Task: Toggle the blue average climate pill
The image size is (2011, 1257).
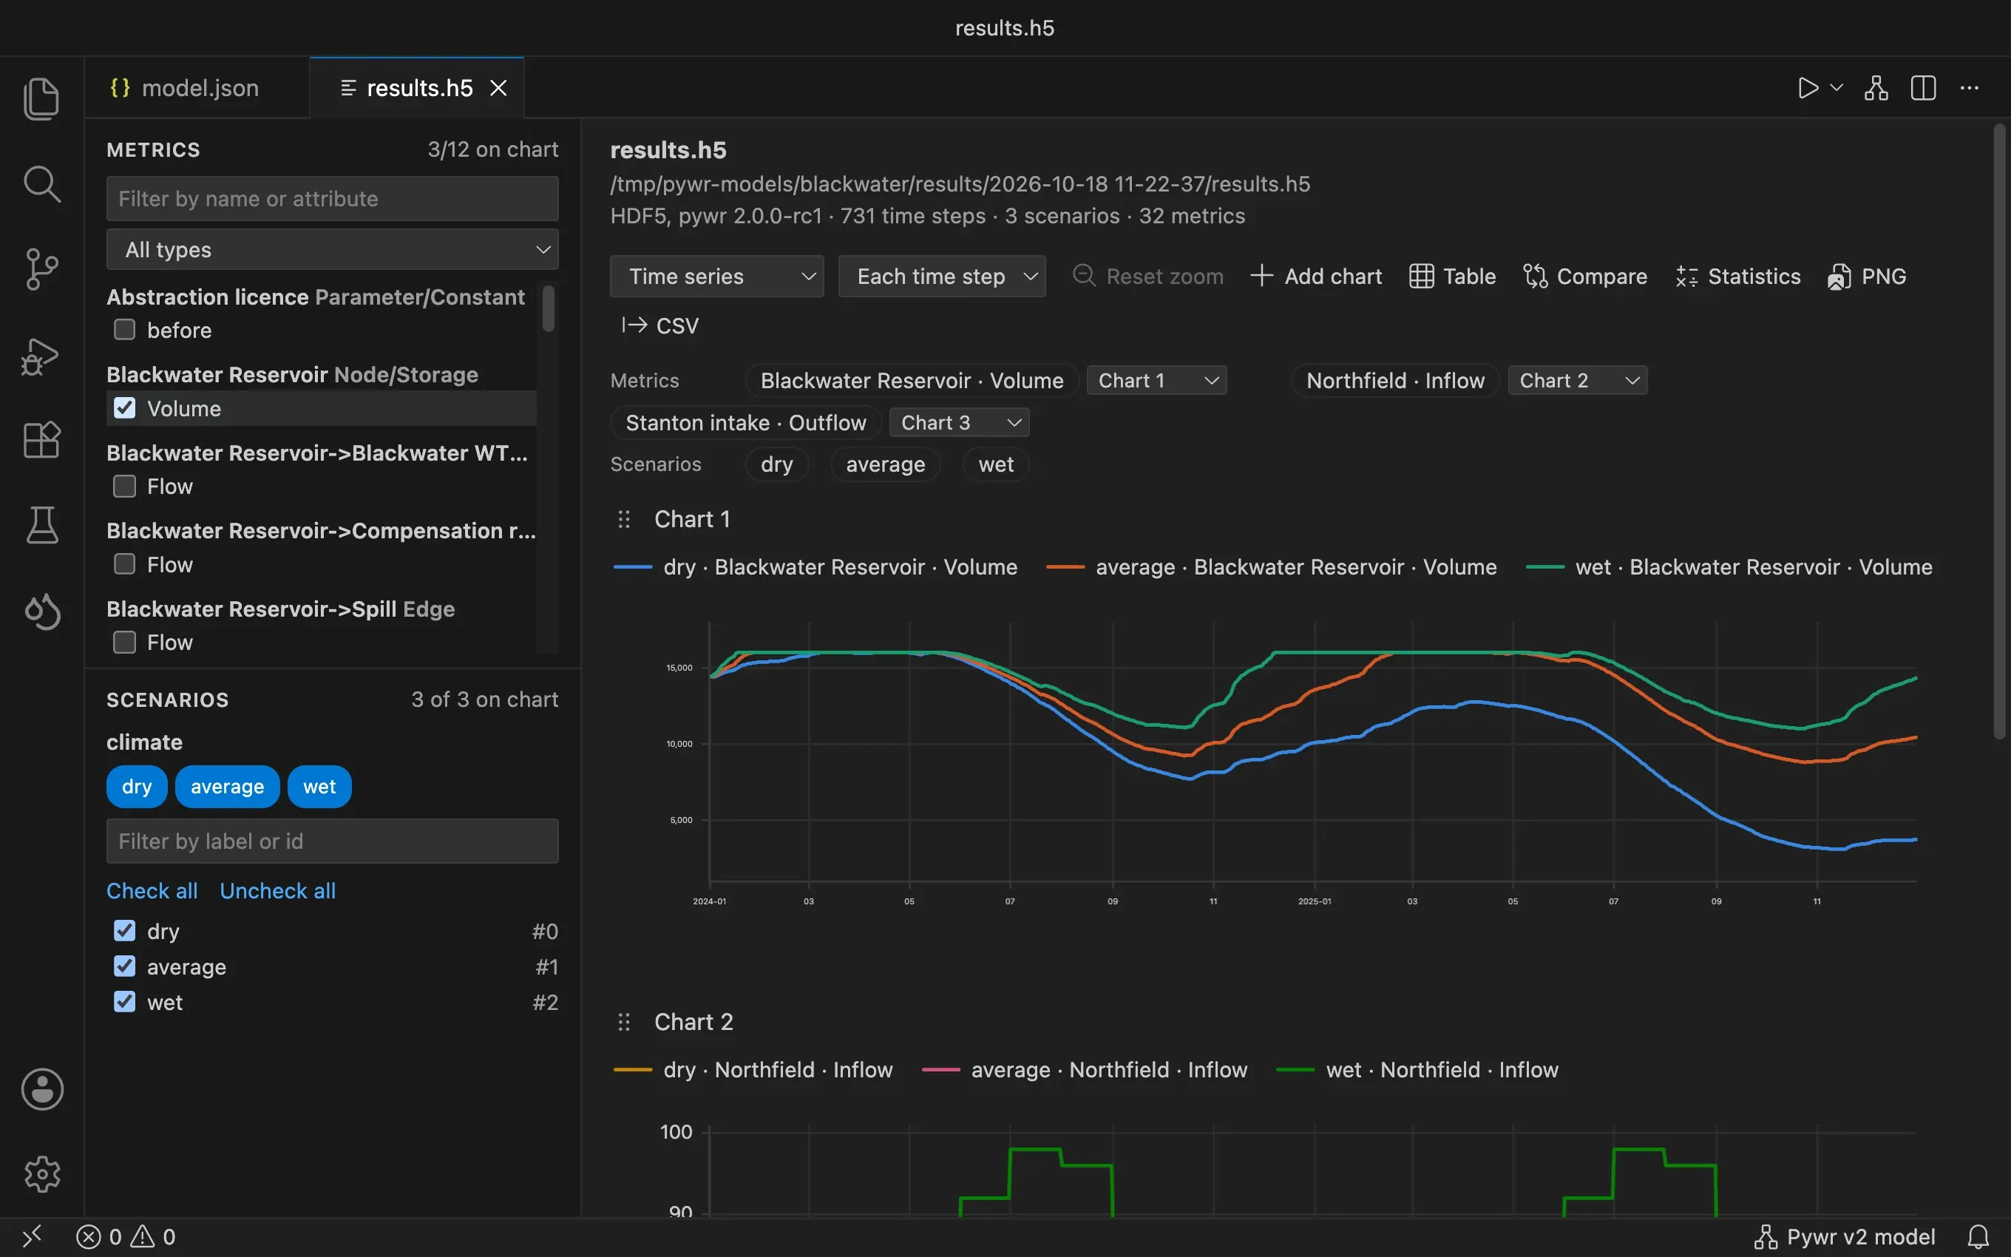Action: [227, 787]
